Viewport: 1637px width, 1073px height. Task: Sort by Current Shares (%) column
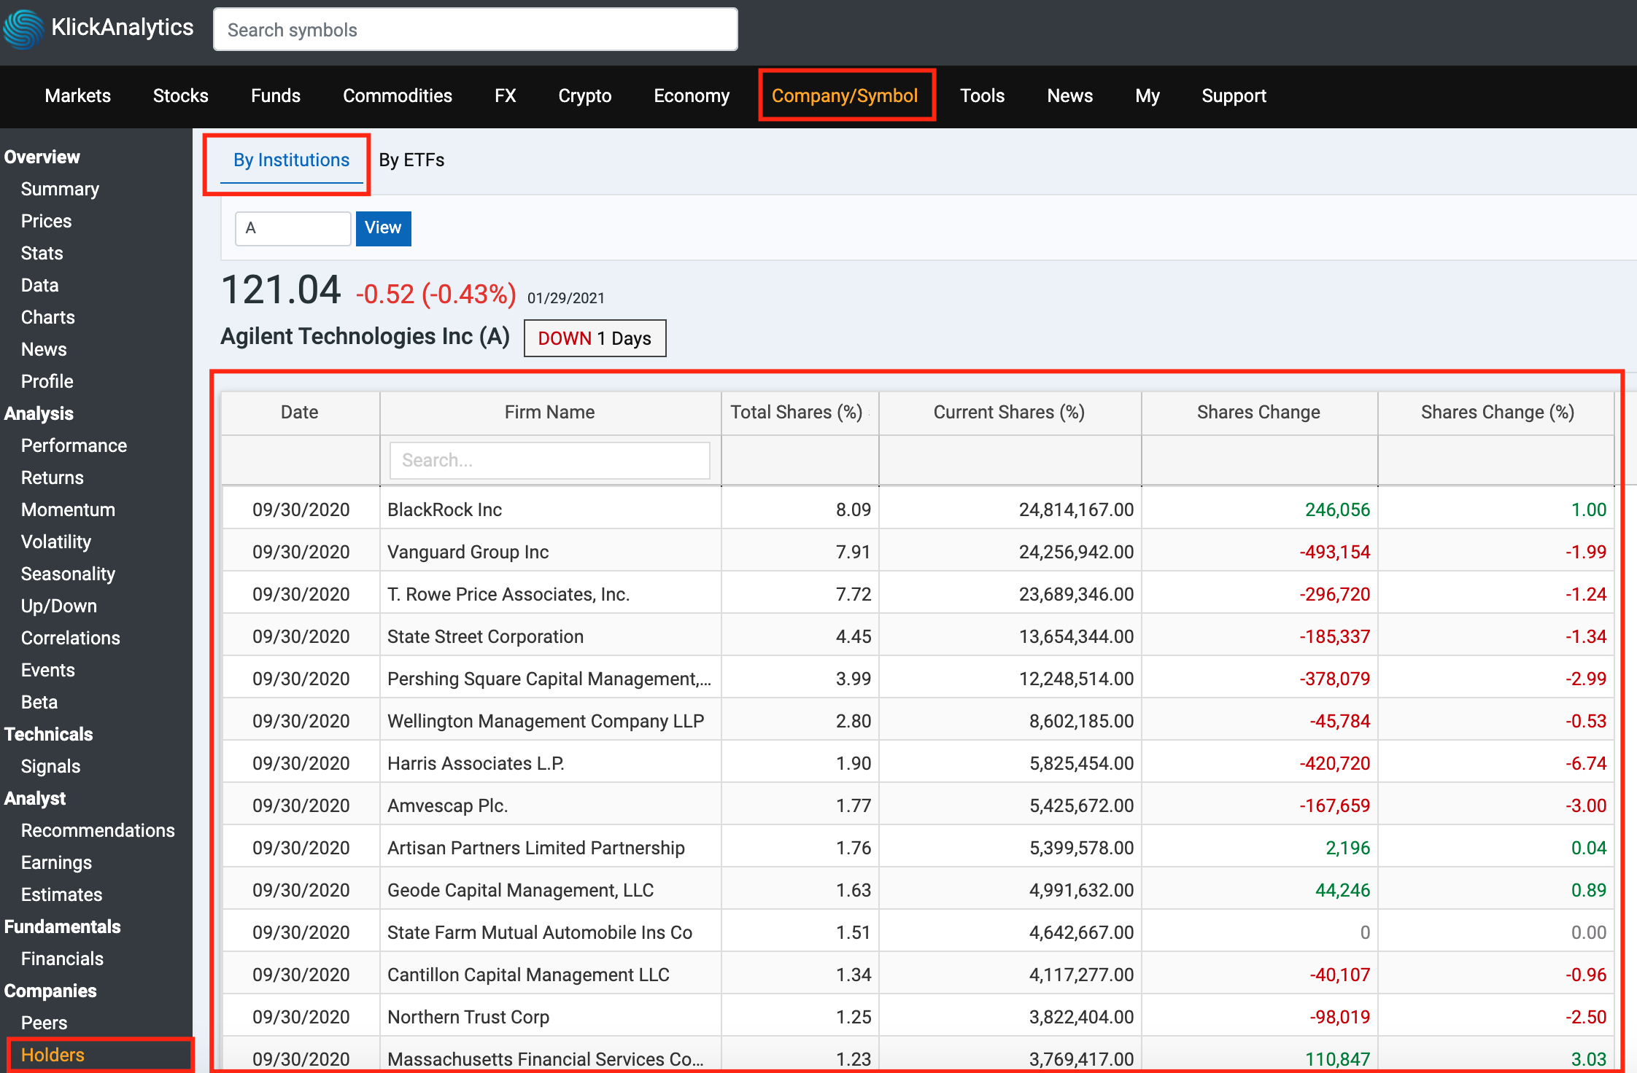tap(1010, 413)
